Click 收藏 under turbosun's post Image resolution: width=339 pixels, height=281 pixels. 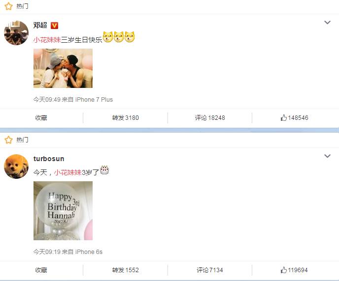click(x=41, y=270)
